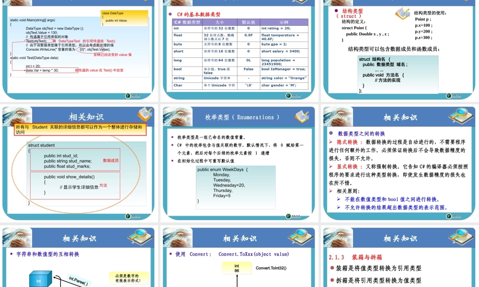Viewport: 479px width, 287px height.
Task: Click the 'p.x=100 ;' line
Action: [423, 25]
